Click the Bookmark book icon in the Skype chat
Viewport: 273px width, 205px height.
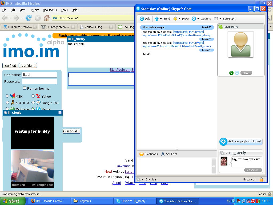[x=216, y=19]
